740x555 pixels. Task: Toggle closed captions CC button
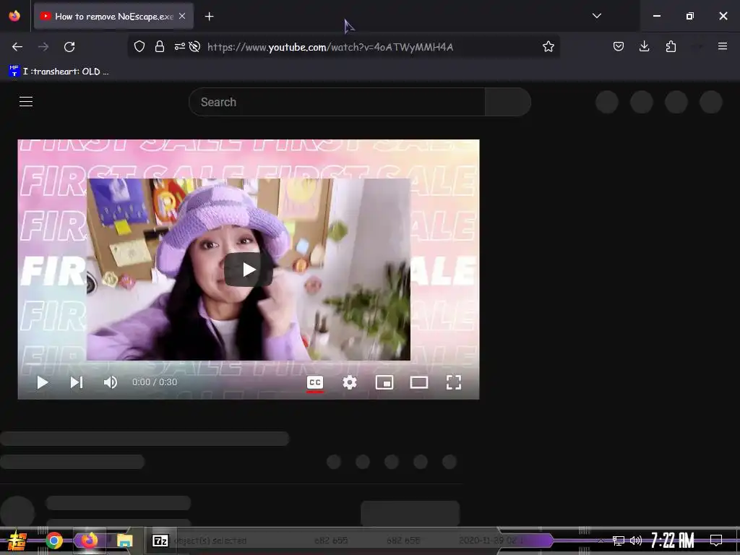[x=315, y=382]
